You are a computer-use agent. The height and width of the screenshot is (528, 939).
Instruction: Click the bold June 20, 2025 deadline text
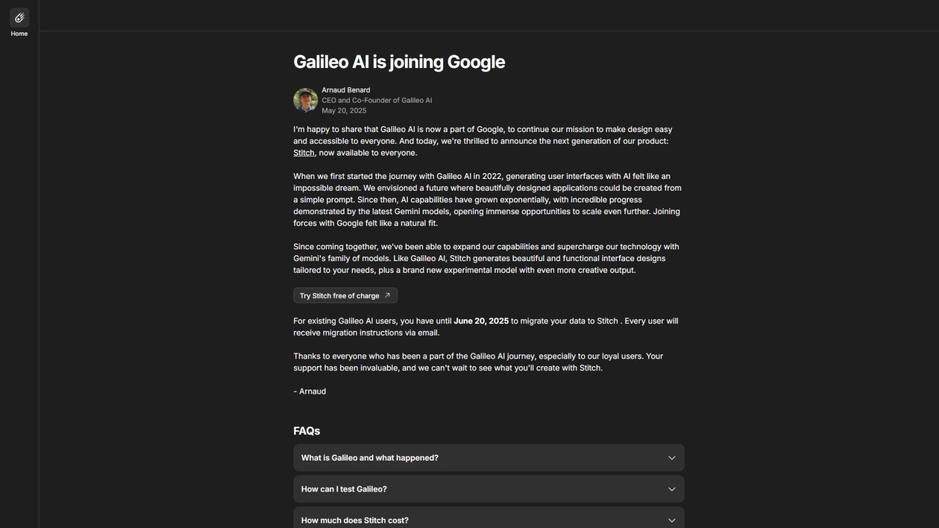click(x=481, y=321)
